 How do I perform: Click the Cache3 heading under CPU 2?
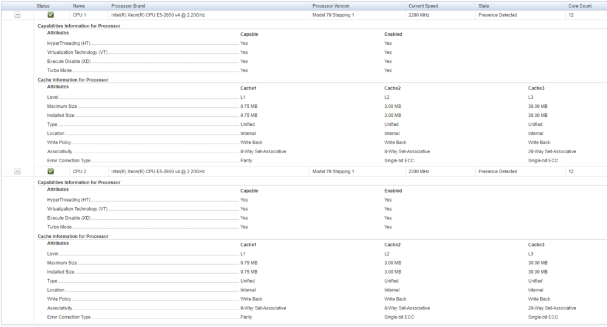click(x=536, y=245)
